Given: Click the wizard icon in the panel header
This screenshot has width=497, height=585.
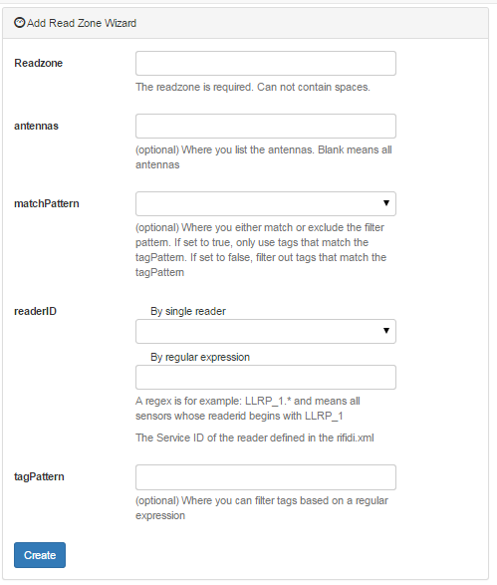Looking at the screenshot, I should 19,23.
